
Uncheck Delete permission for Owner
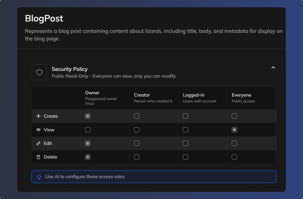(x=88, y=157)
